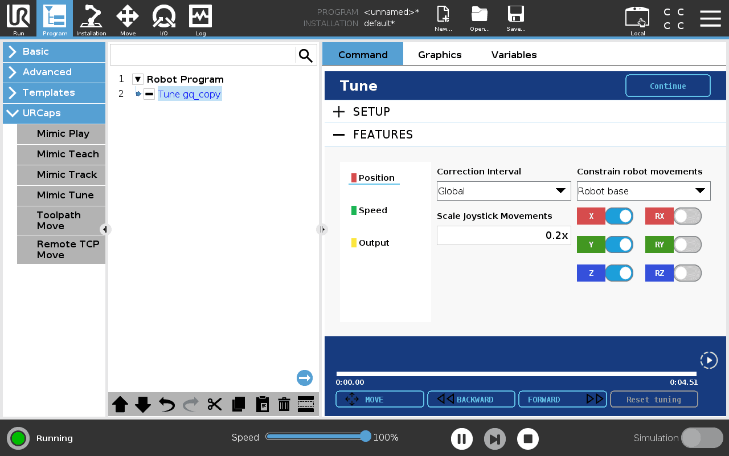Image resolution: width=729 pixels, height=456 pixels.
Task: Switch to the Graphics tab
Action: click(x=440, y=55)
